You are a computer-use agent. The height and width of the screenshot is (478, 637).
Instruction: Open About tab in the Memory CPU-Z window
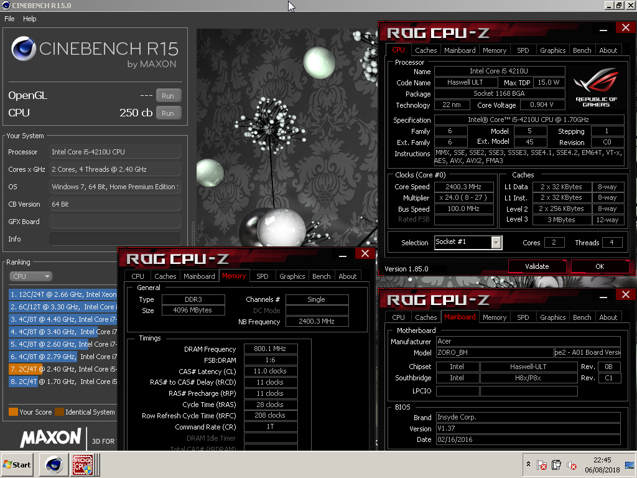(347, 276)
